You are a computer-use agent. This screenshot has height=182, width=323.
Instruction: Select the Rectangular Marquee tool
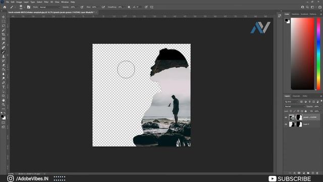[4, 21]
